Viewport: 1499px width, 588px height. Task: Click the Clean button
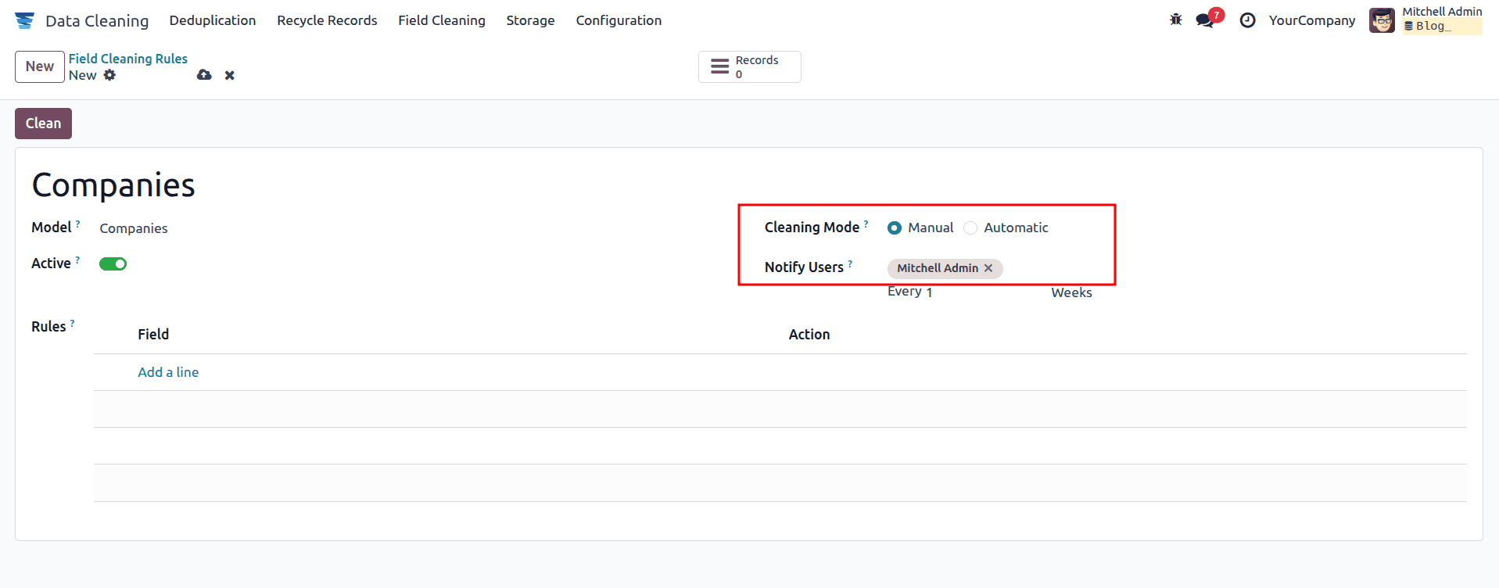[x=43, y=124]
